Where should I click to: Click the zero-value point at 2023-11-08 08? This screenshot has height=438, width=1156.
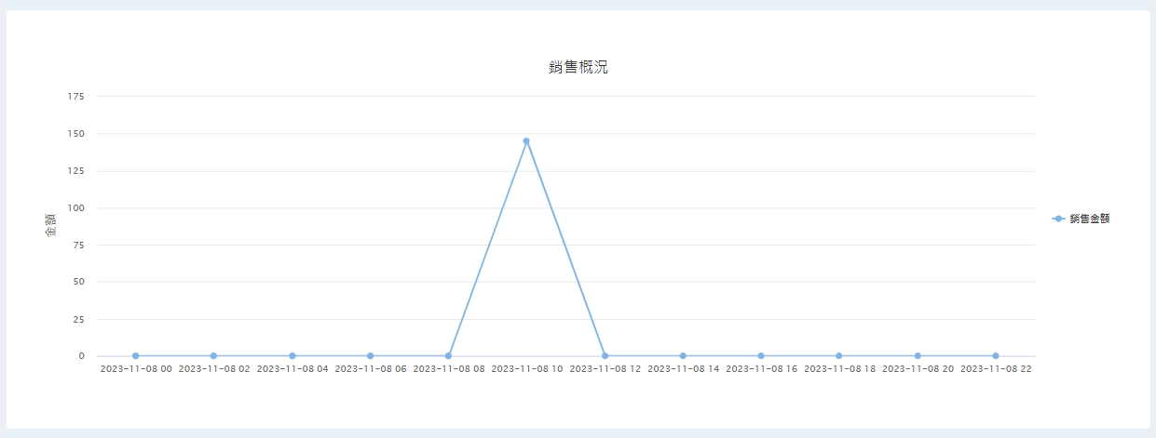pyautogui.click(x=448, y=356)
